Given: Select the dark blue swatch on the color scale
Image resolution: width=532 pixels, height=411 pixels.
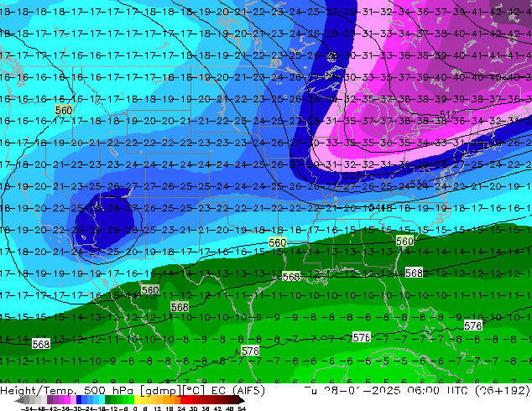Looking at the screenshot, I should (x=79, y=399).
